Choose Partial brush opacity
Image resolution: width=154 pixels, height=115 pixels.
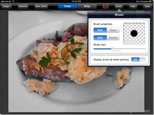click(x=113, y=38)
